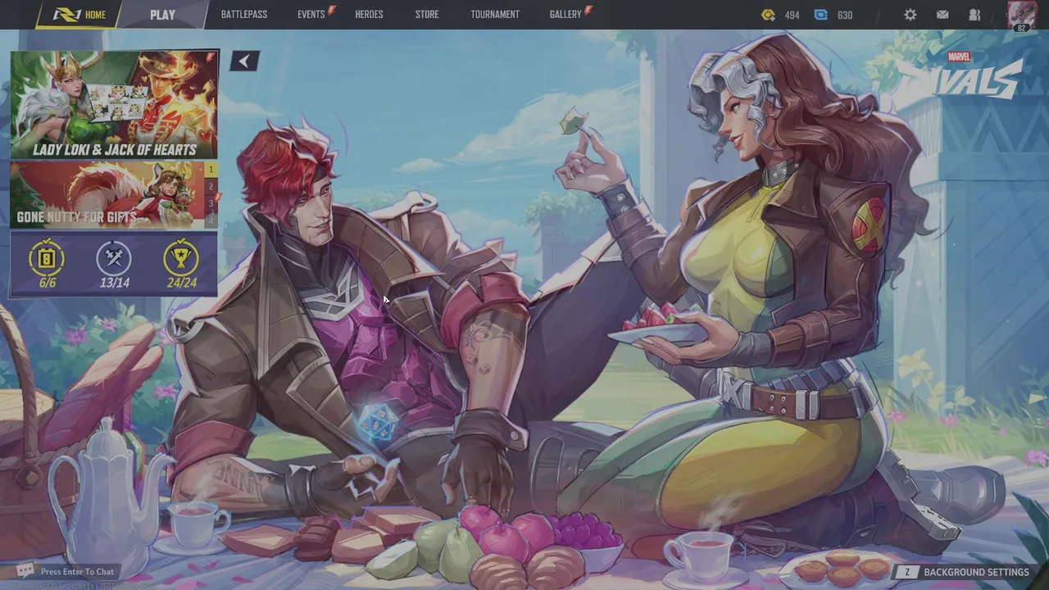Open trophy missions icon 24/24
Viewport: 1049px width, 590px height.
click(181, 258)
